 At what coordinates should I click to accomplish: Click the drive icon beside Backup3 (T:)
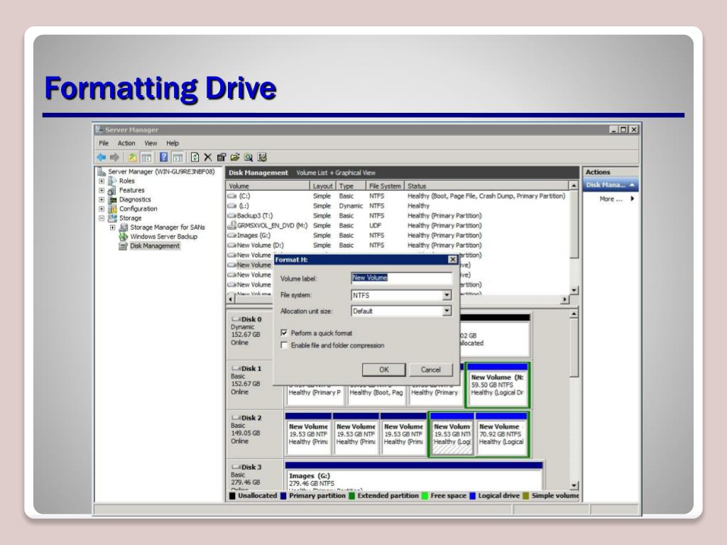click(x=232, y=216)
